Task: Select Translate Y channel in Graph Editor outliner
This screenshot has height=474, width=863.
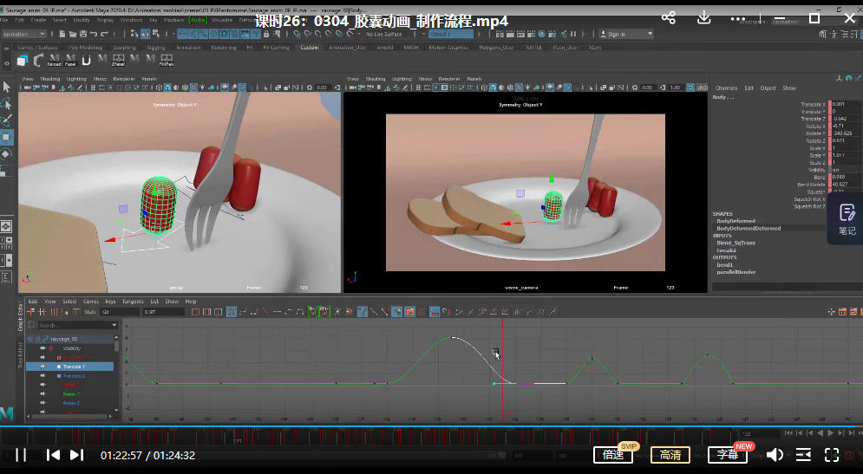Action: [75, 367]
